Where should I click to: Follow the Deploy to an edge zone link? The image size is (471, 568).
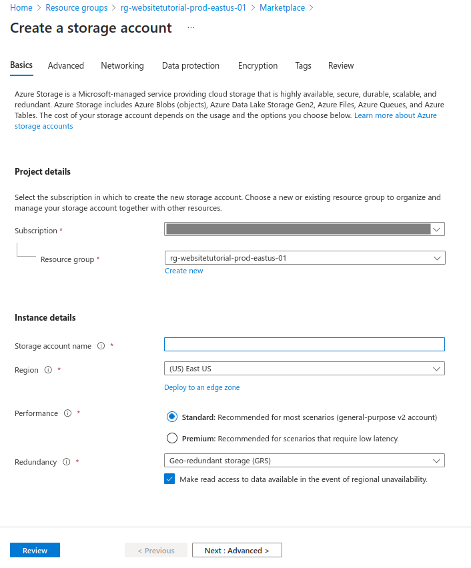(202, 387)
